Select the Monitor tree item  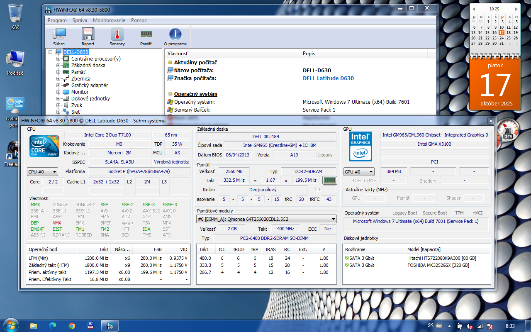point(80,92)
